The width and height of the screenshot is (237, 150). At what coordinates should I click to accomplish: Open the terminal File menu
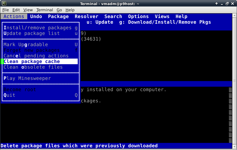6,10
